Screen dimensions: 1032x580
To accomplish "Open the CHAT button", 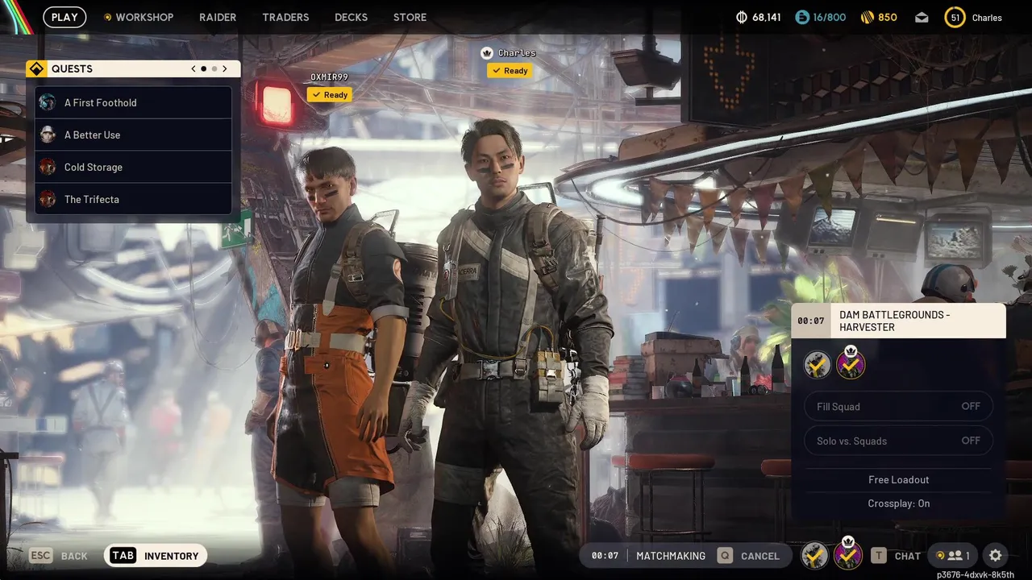I will click(896, 556).
